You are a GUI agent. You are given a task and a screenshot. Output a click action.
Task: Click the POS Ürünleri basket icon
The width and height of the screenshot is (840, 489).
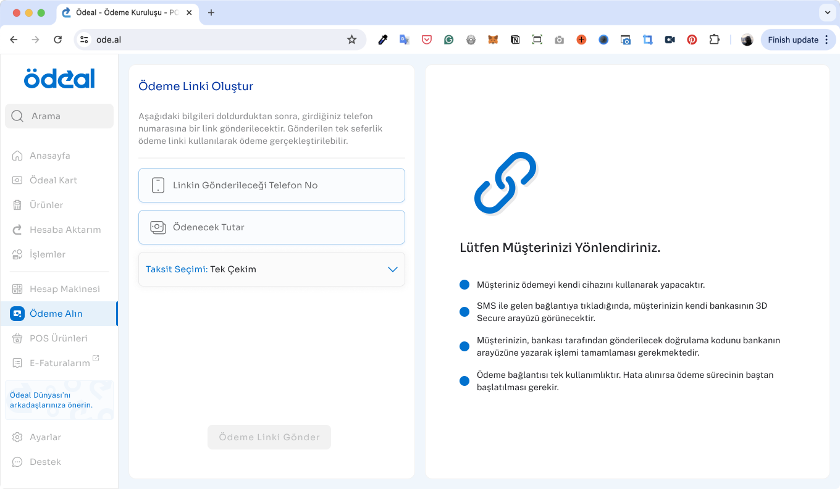click(17, 338)
